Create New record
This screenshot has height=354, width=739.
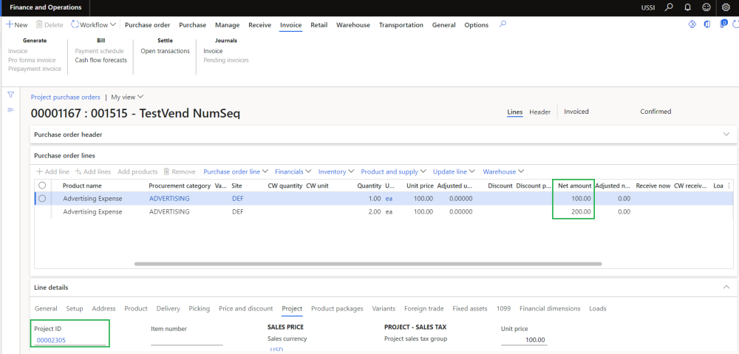(x=17, y=25)
